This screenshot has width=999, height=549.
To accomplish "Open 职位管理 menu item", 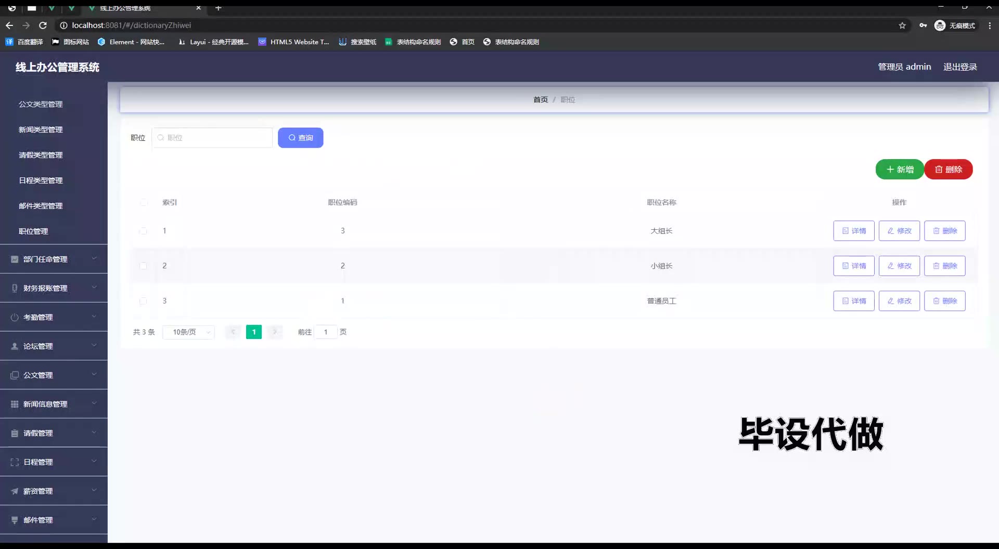I will pyautogui.click(x=33, y=231).
